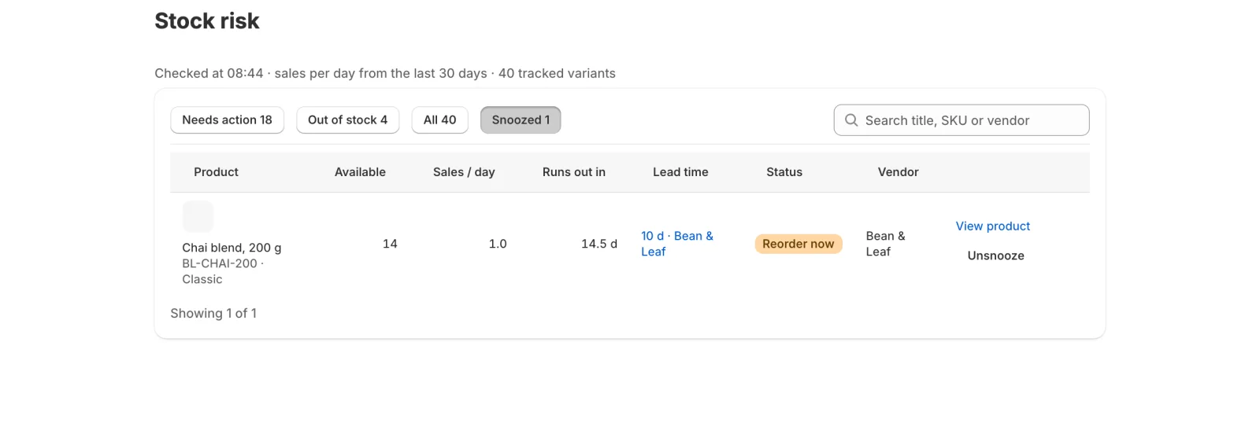The image size is (1260, 423).
Task: Click the Chai blend product image placeholder
Action: coord(198,216)
